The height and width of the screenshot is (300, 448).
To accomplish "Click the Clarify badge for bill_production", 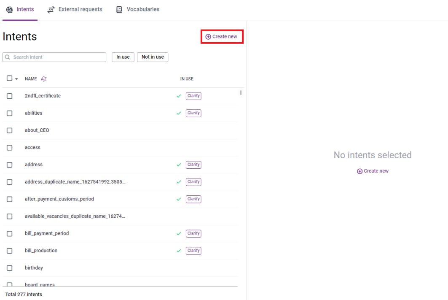I will (193, 251).
